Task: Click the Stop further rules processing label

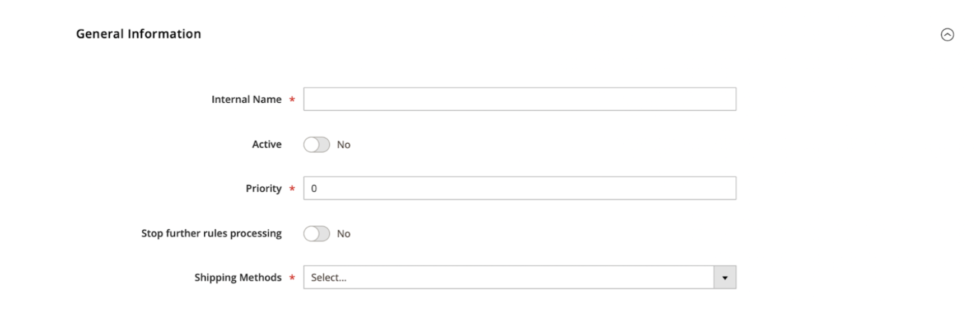Action: tap(211, 233)
